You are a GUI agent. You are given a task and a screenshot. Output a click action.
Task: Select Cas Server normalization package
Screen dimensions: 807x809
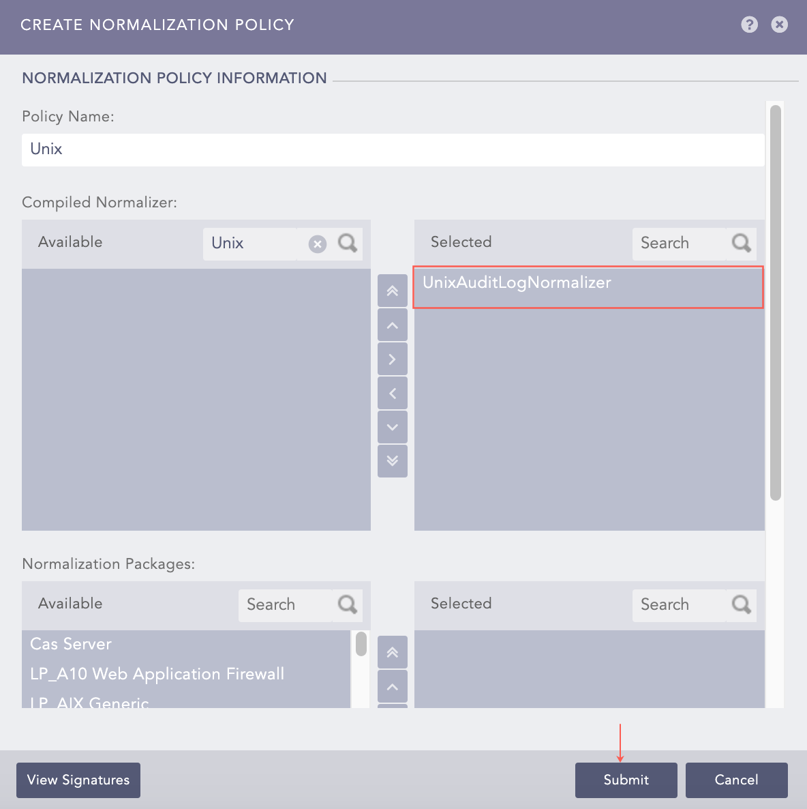(71, 644)
